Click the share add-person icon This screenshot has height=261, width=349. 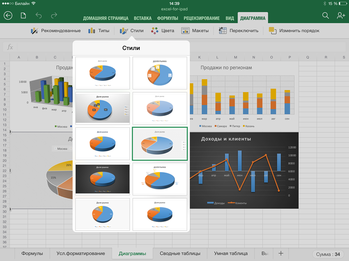tap(341, 16)
